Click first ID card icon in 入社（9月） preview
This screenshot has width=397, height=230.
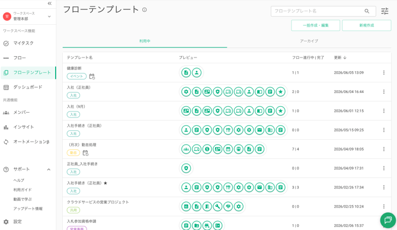click(x=186, y=111)
